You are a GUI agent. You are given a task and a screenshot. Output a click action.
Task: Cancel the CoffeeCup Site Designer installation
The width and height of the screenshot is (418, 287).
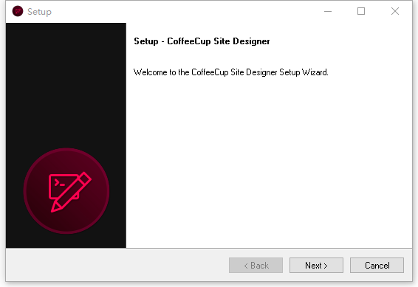click(x=377, y=265)
